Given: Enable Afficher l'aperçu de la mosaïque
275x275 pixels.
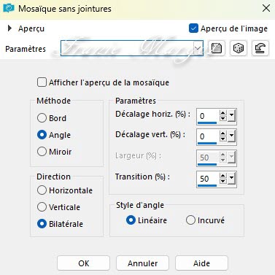Looking at the screenshot, I should tap(42, 82).
